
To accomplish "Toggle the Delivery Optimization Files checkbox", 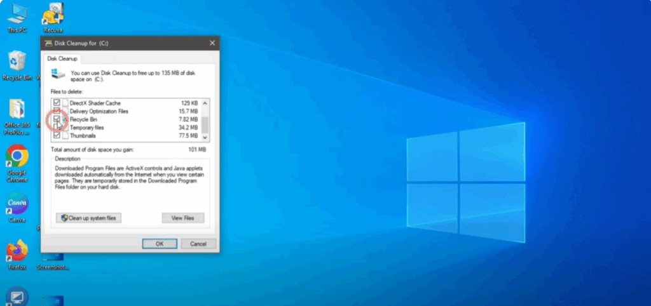I will 57,111.
